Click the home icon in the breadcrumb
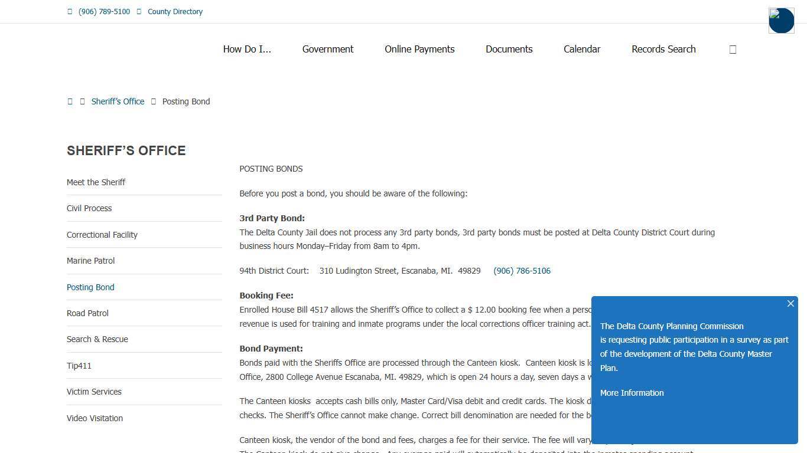Viewport: 807px width, 453px height. tap(70, 101)
